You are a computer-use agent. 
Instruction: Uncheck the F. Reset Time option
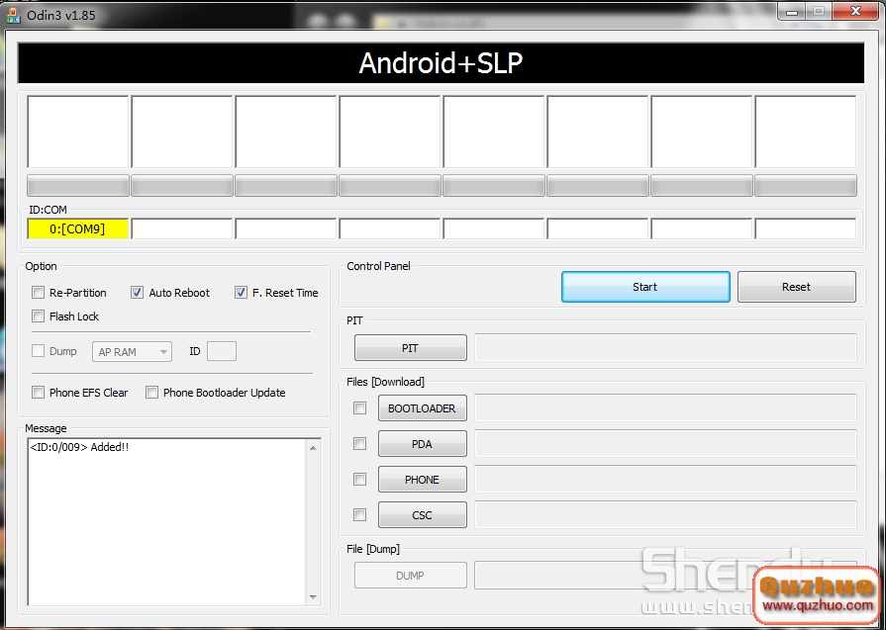tap(241, 293)
